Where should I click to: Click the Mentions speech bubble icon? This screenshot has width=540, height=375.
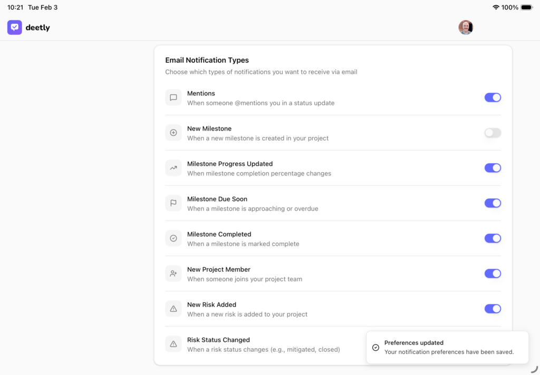coord(173,97)
